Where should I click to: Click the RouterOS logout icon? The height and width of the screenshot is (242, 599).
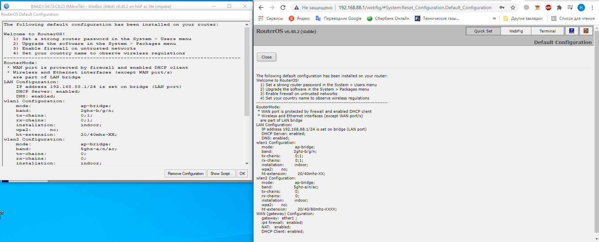tap(586, 31)
